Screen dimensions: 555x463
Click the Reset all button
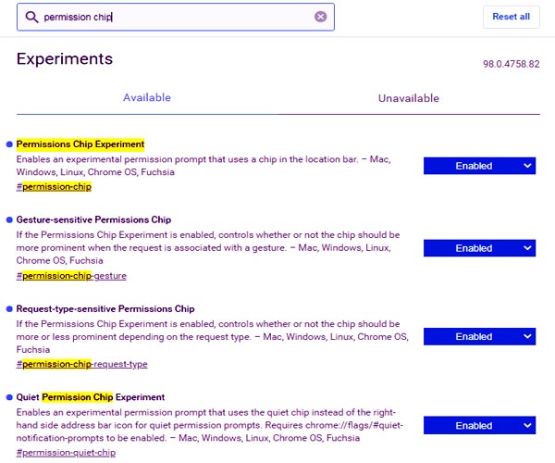[x=512, y=17]
